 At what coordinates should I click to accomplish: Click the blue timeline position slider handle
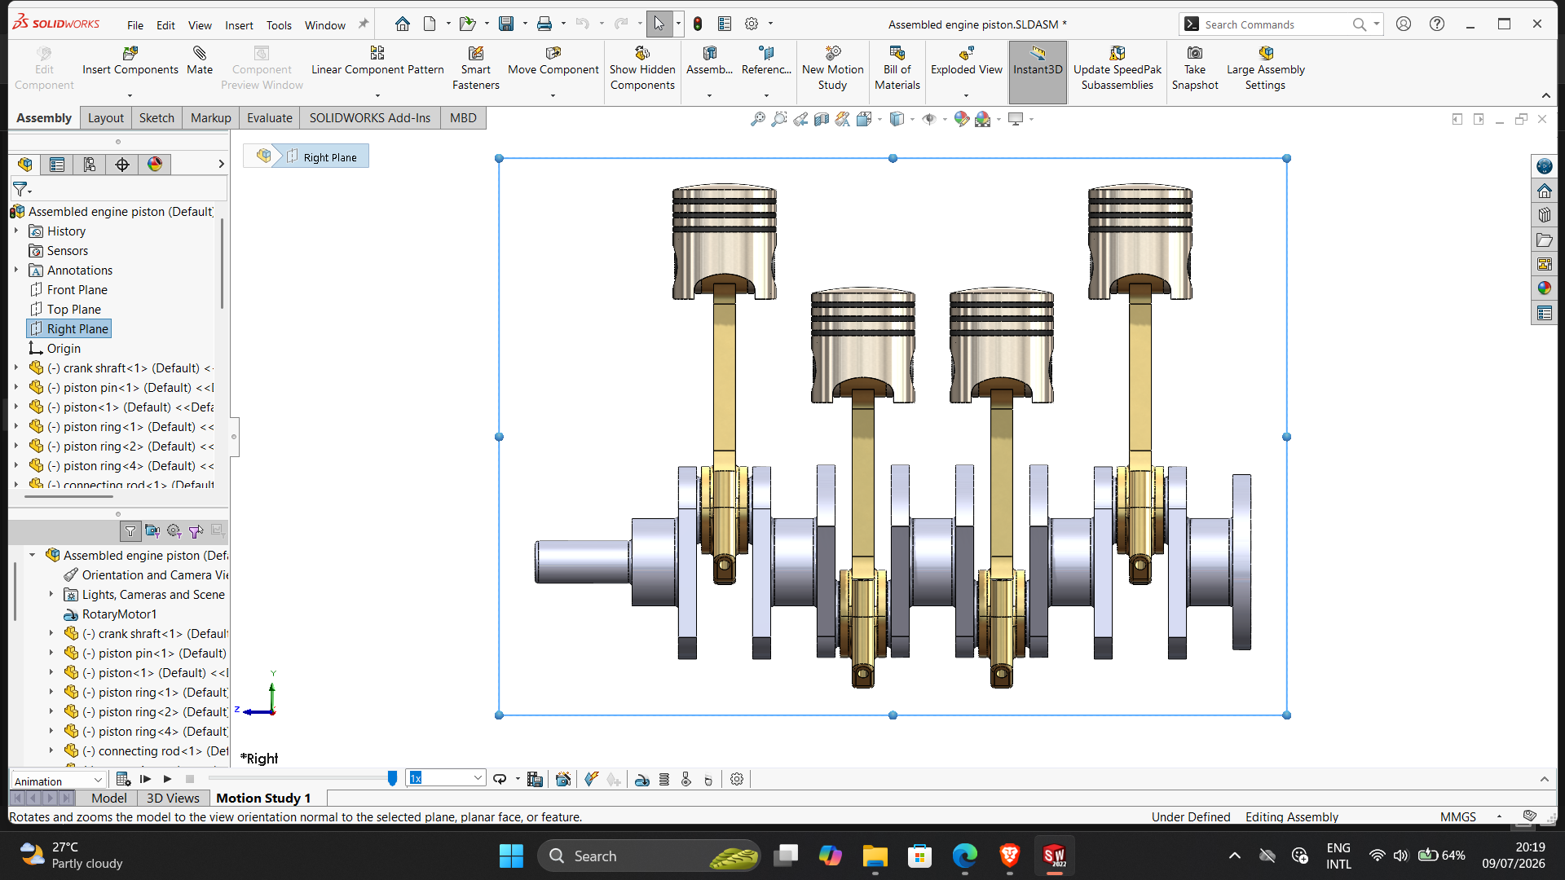click(392, 779)
